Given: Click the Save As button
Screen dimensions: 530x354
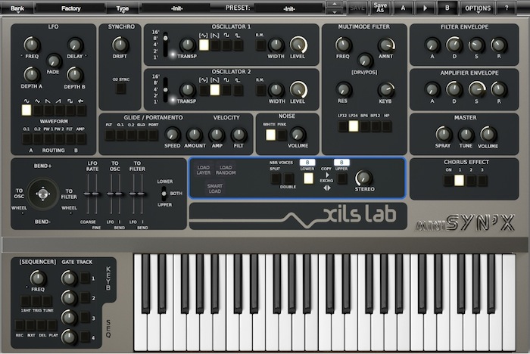Looking at the screenshot, I should pyautogui.click(x=380, y=8).
